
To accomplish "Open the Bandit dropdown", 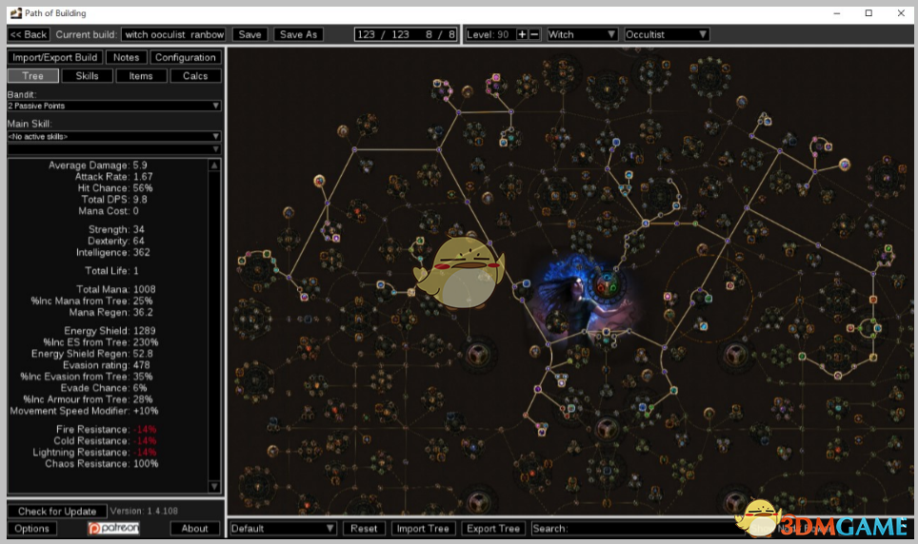I will (114, 106).
